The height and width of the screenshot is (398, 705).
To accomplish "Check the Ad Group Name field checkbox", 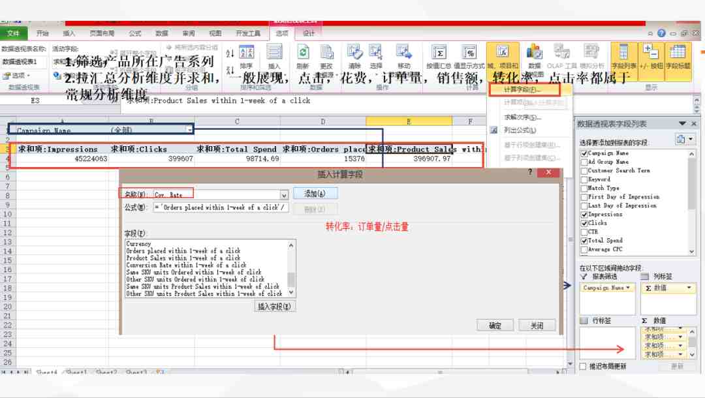I will [x=584, y=162].
